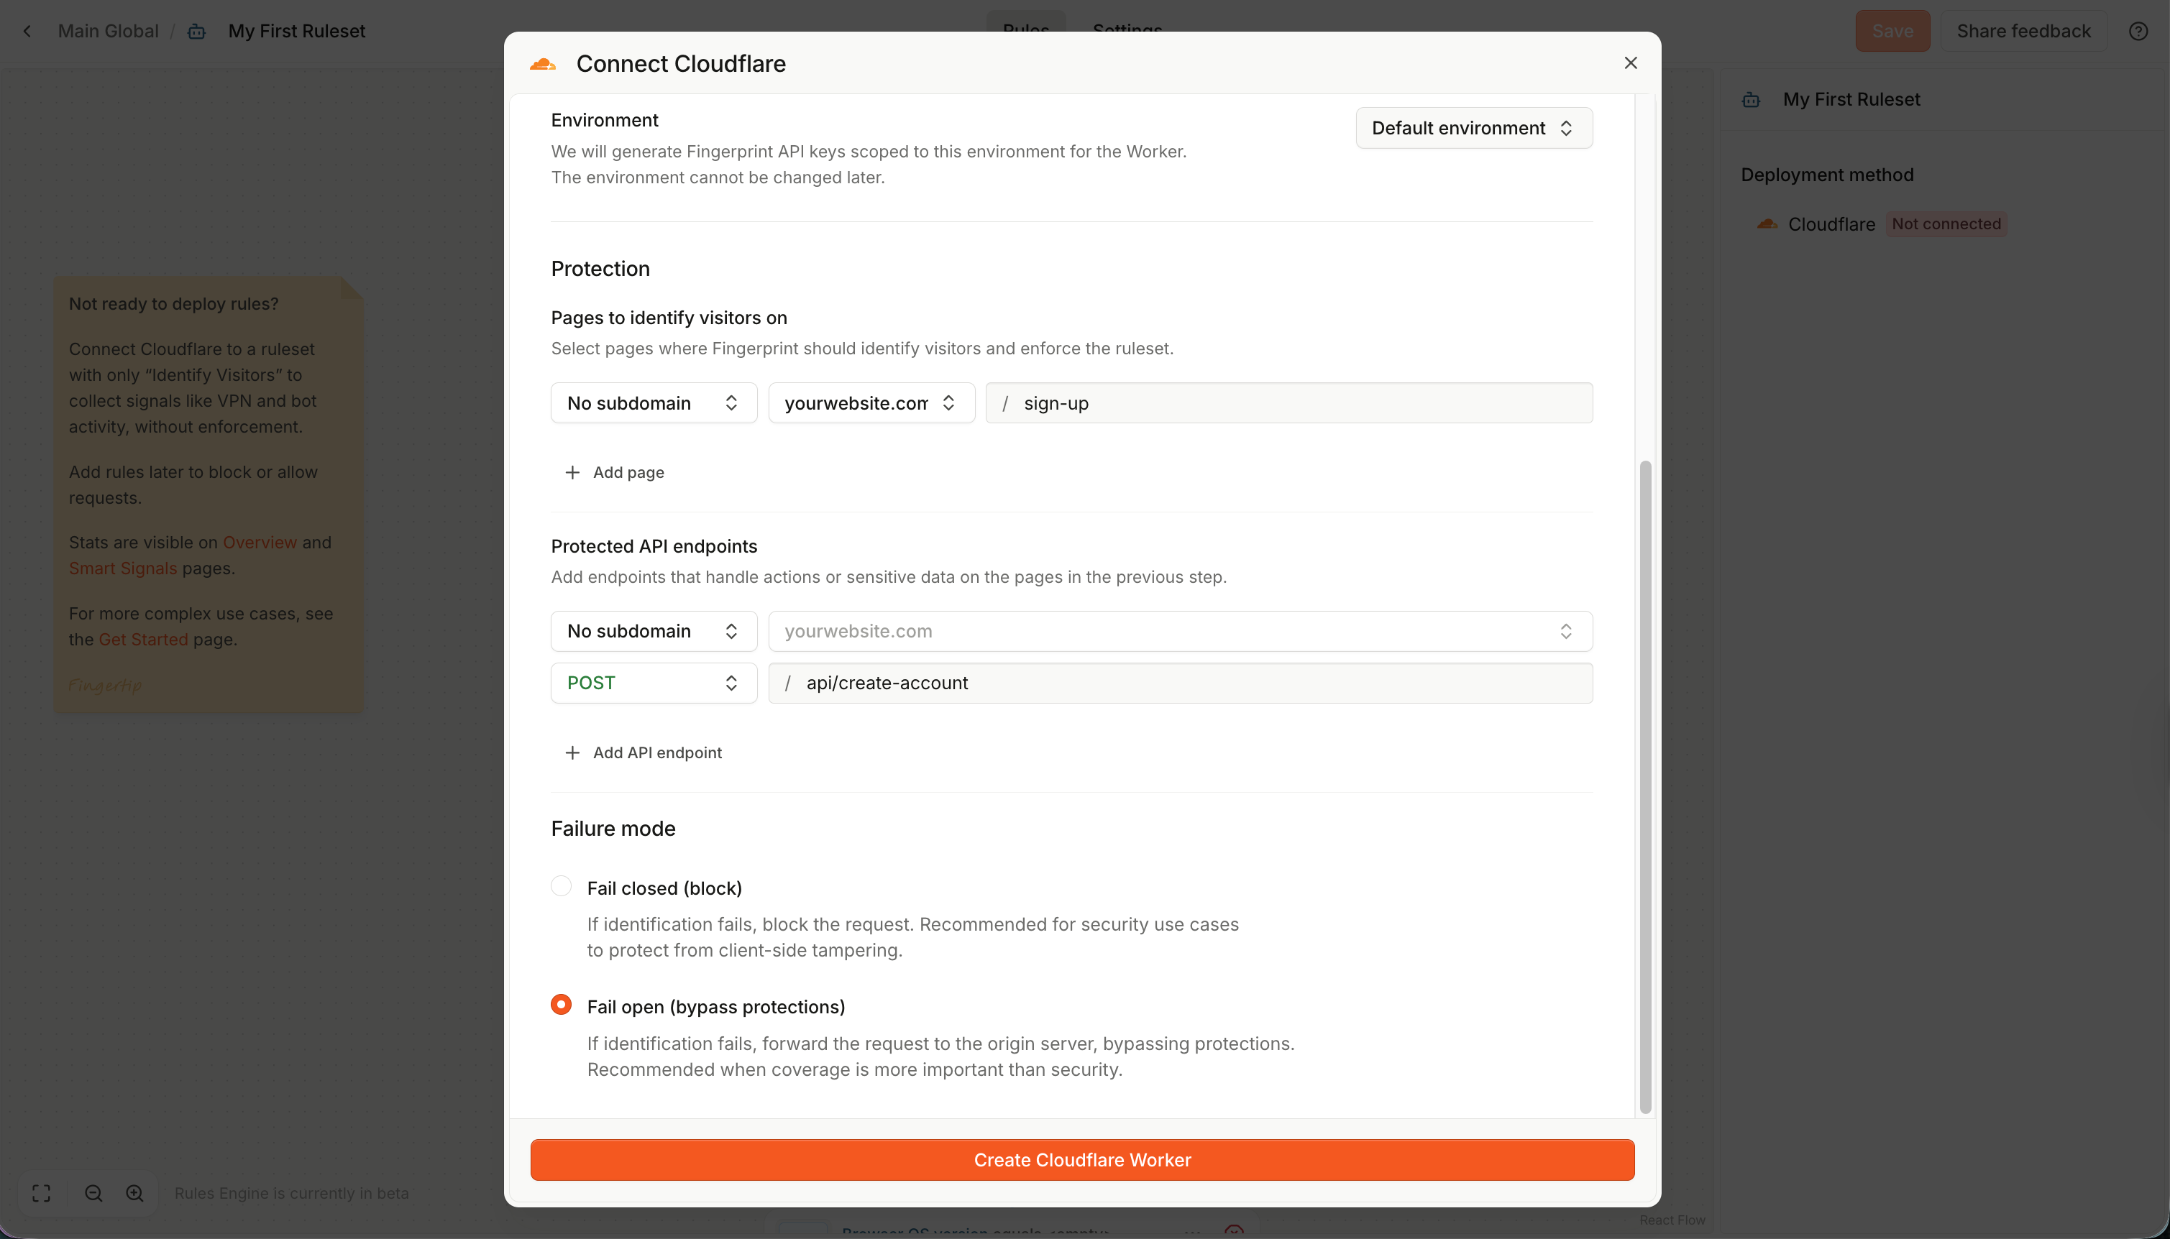Screen dimensions: 2170x1239
Task: Click Main Global breadcrumb
Action: pos(108,32)
